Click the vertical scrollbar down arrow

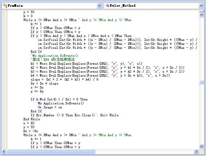click(x=201, y=146)
